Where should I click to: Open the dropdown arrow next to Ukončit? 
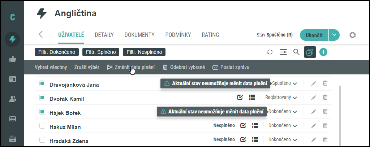point(334,35)
